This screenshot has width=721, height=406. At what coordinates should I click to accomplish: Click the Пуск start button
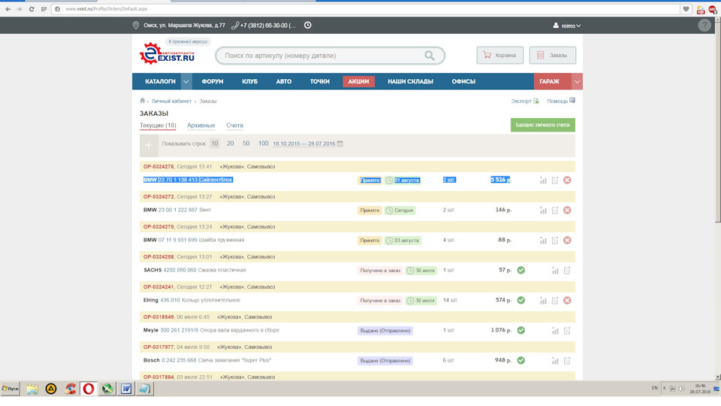point(10,389)
